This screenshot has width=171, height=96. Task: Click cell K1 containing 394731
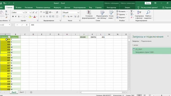click(92, 37)
